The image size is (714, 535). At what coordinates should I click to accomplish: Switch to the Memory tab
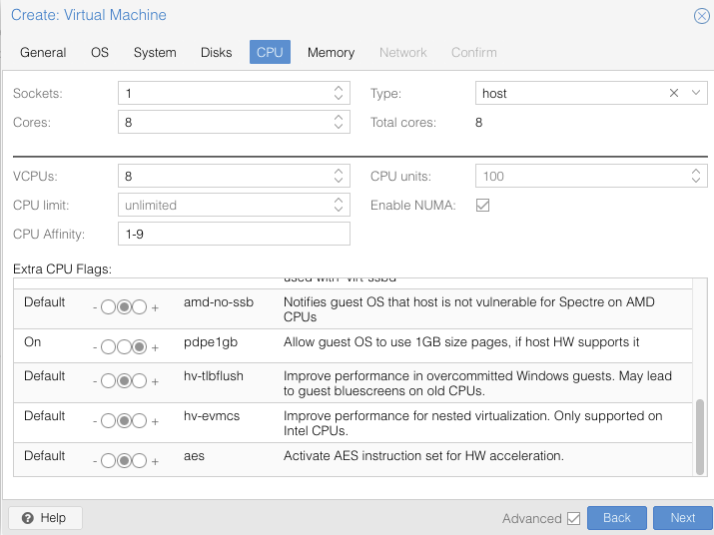332,52
